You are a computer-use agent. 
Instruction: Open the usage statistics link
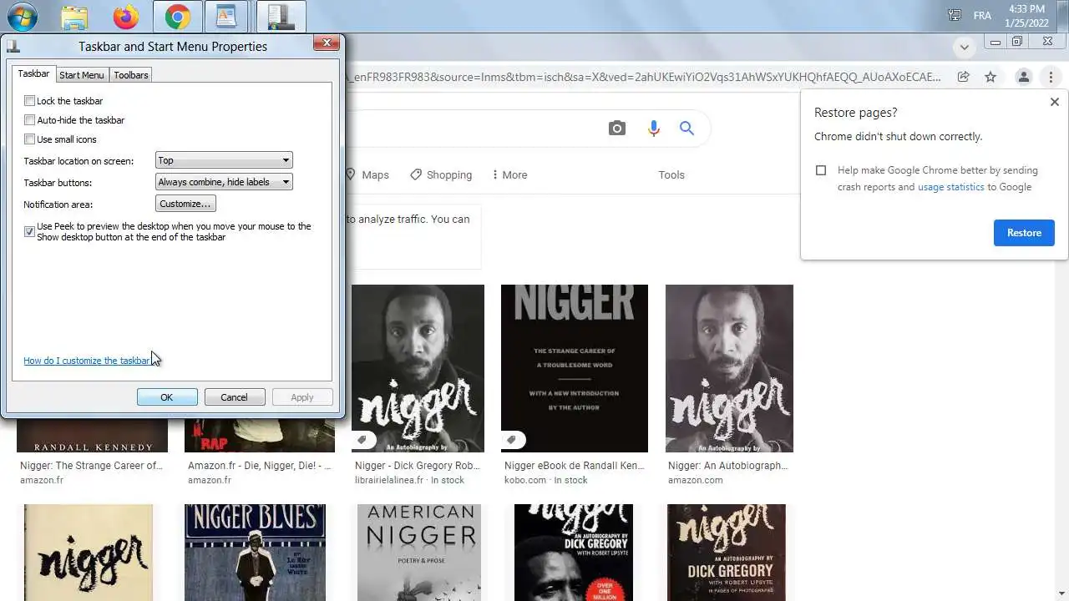coord(951,187)
